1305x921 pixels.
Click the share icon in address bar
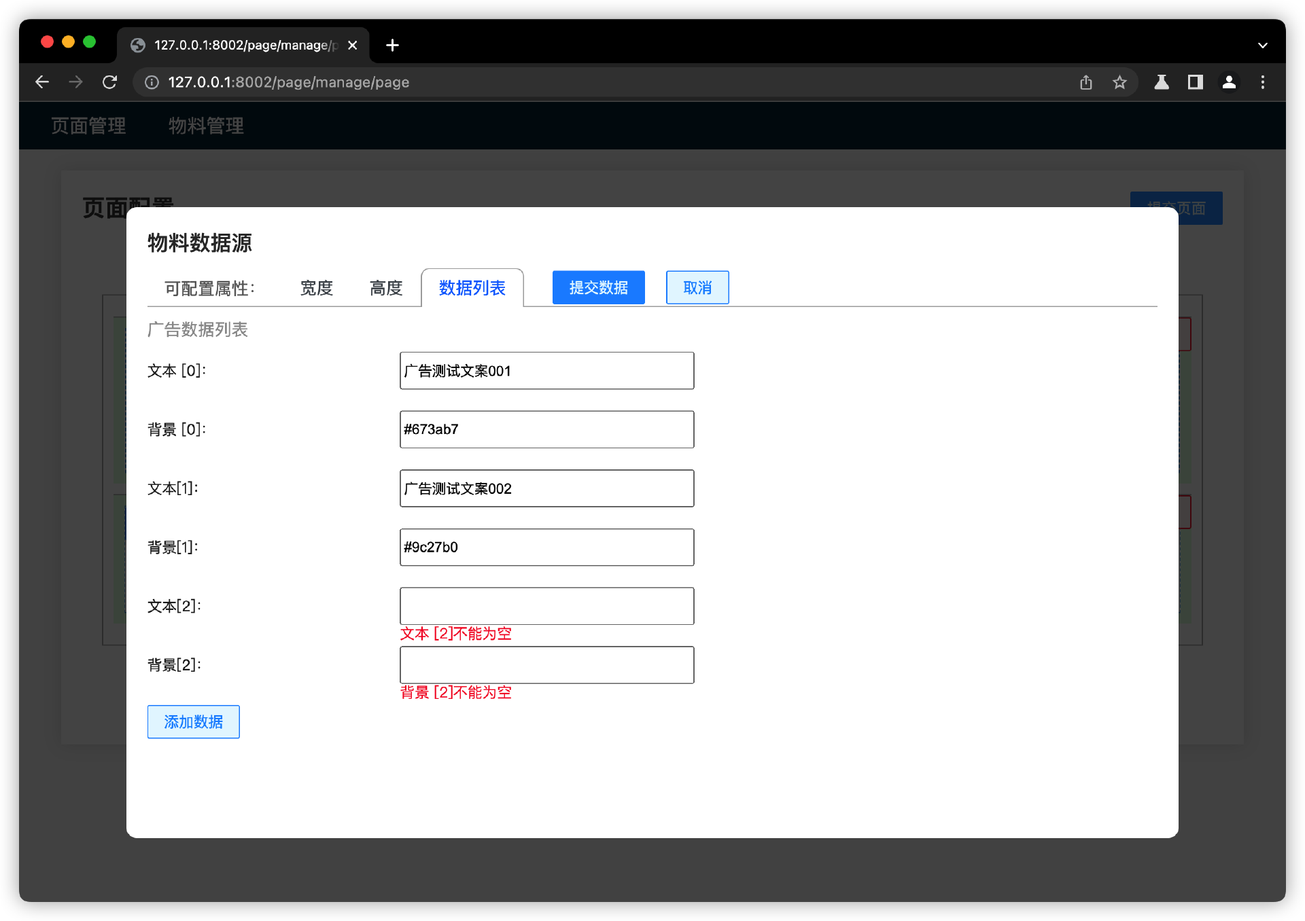click(1086, 82)
